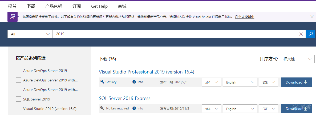Open the Get Help tab

coord(99,6)
